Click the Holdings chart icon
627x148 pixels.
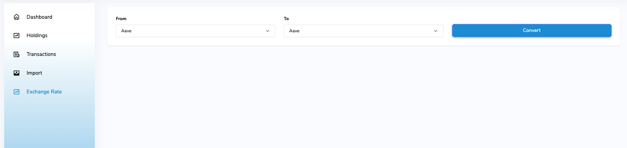coord(16,35)
